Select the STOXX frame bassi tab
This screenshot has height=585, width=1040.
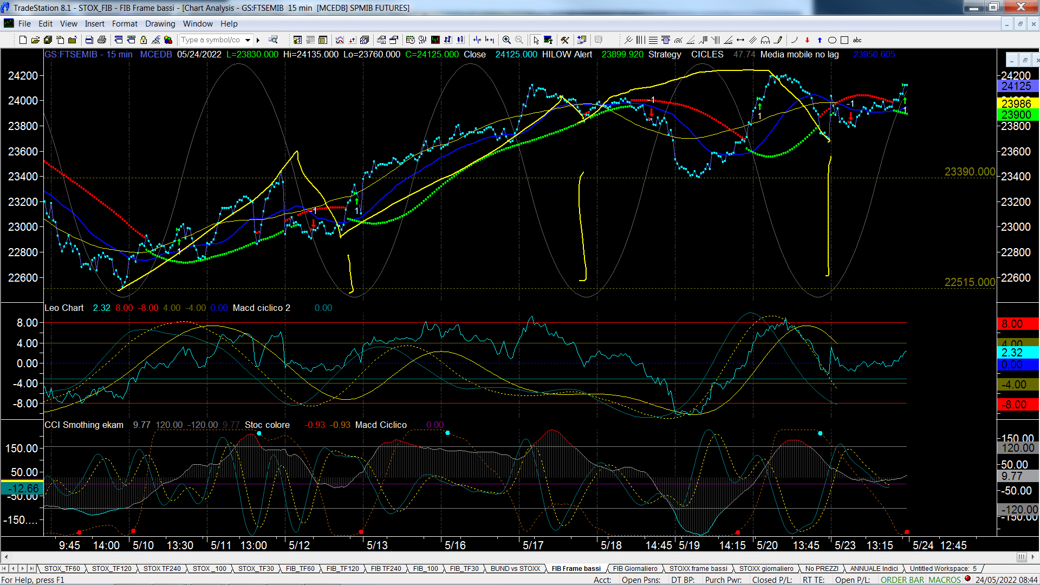[698, 568]
